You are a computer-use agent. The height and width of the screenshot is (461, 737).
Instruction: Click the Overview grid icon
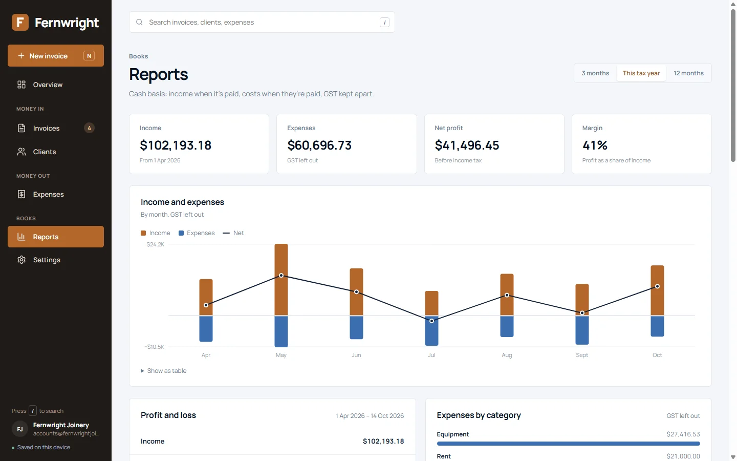21,85
